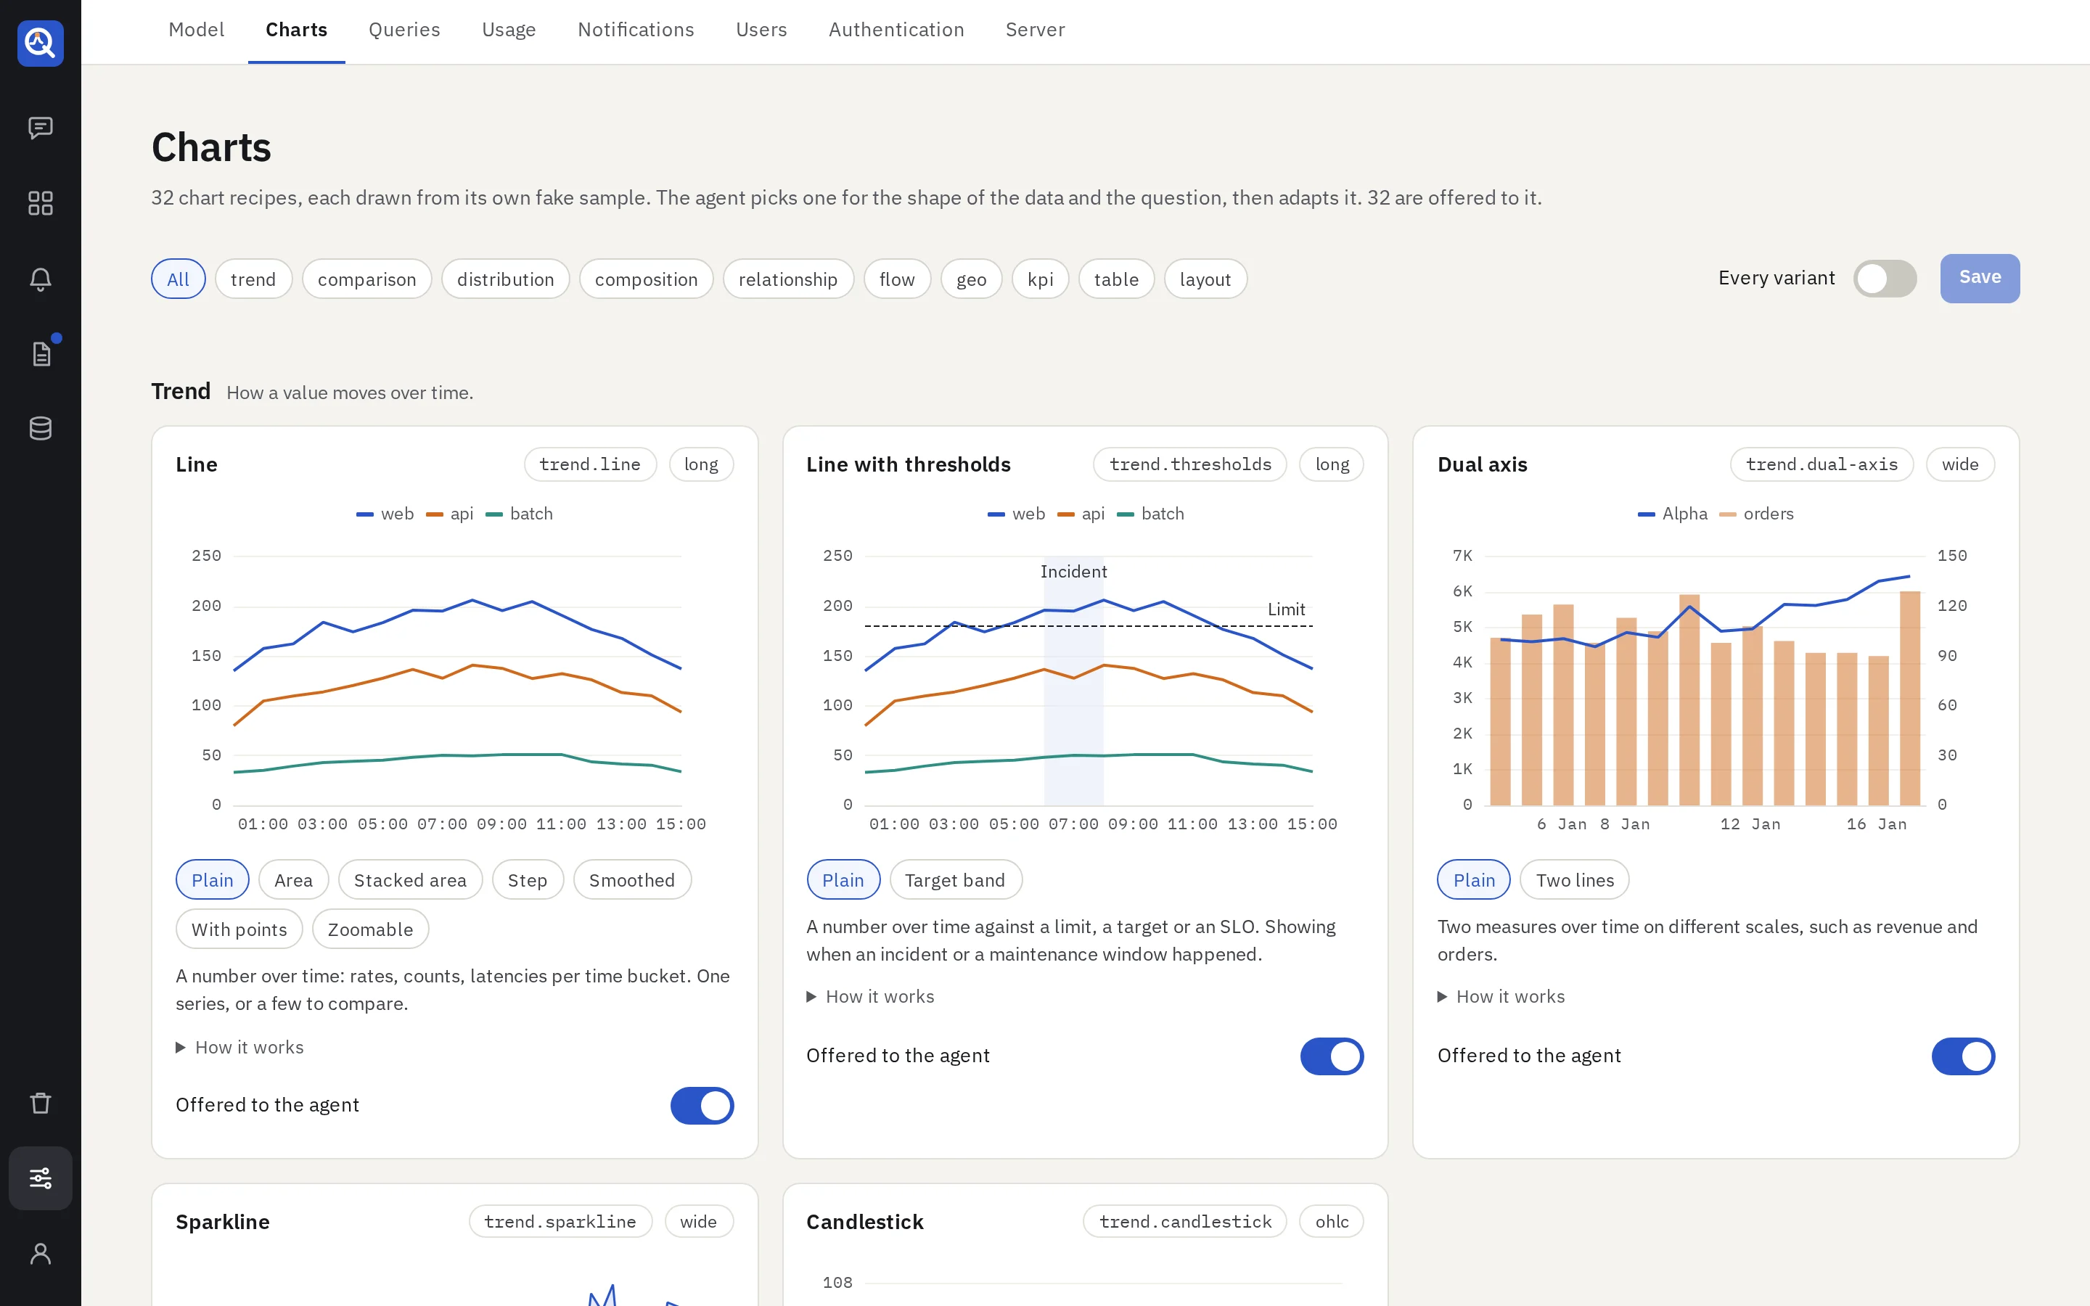Image resolution: width=2090 pixels, height=1306 pixels.
Task: Select the Smoothed variant
Action: click(x=632, y=880)
